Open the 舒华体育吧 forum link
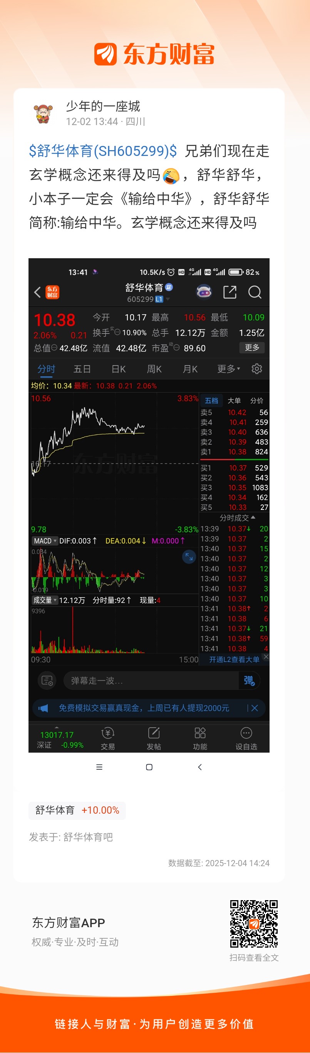 click(88, 837)
